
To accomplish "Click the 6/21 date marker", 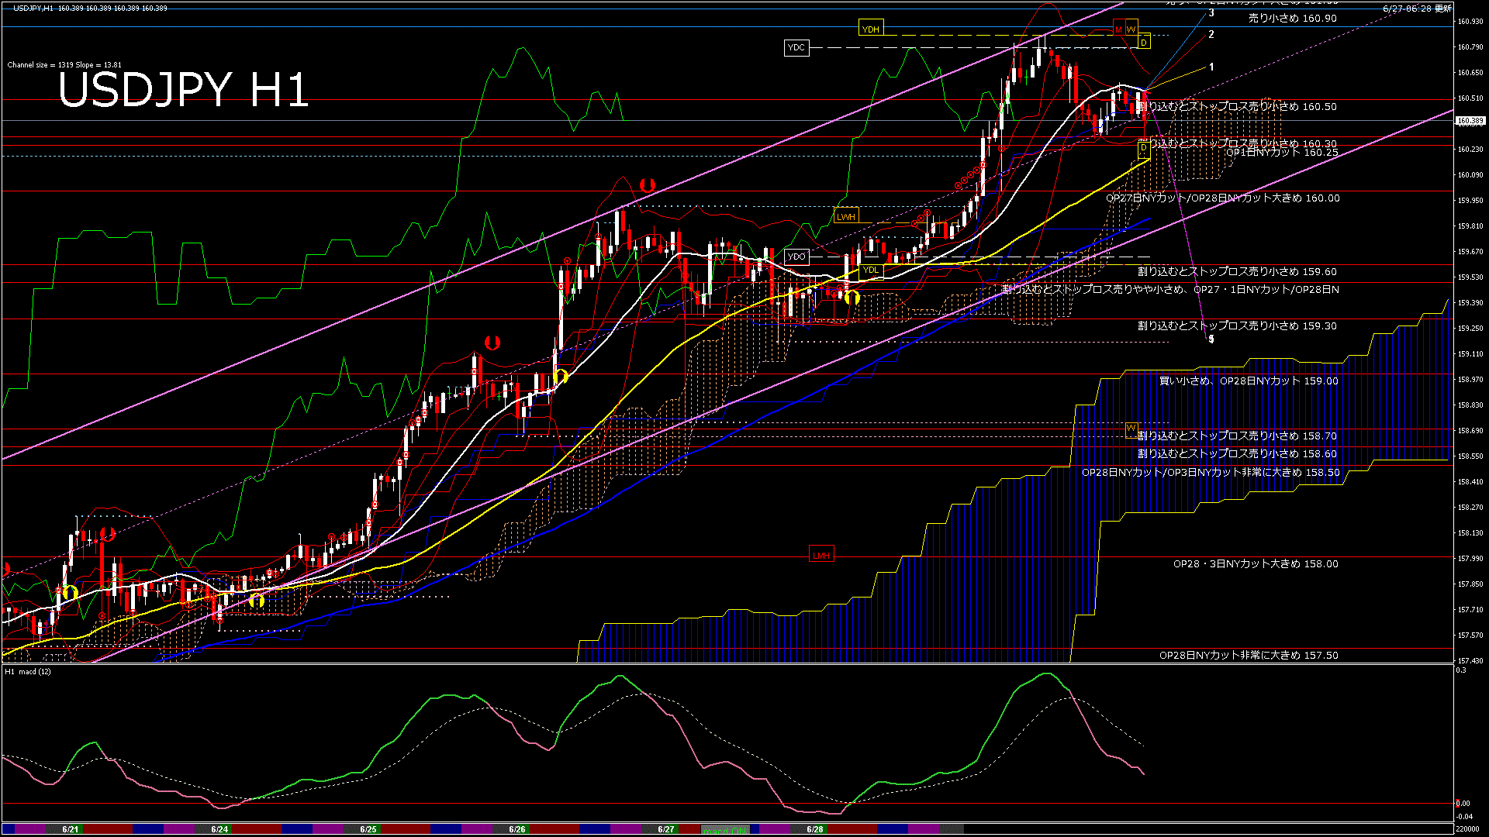I will 71,829.
